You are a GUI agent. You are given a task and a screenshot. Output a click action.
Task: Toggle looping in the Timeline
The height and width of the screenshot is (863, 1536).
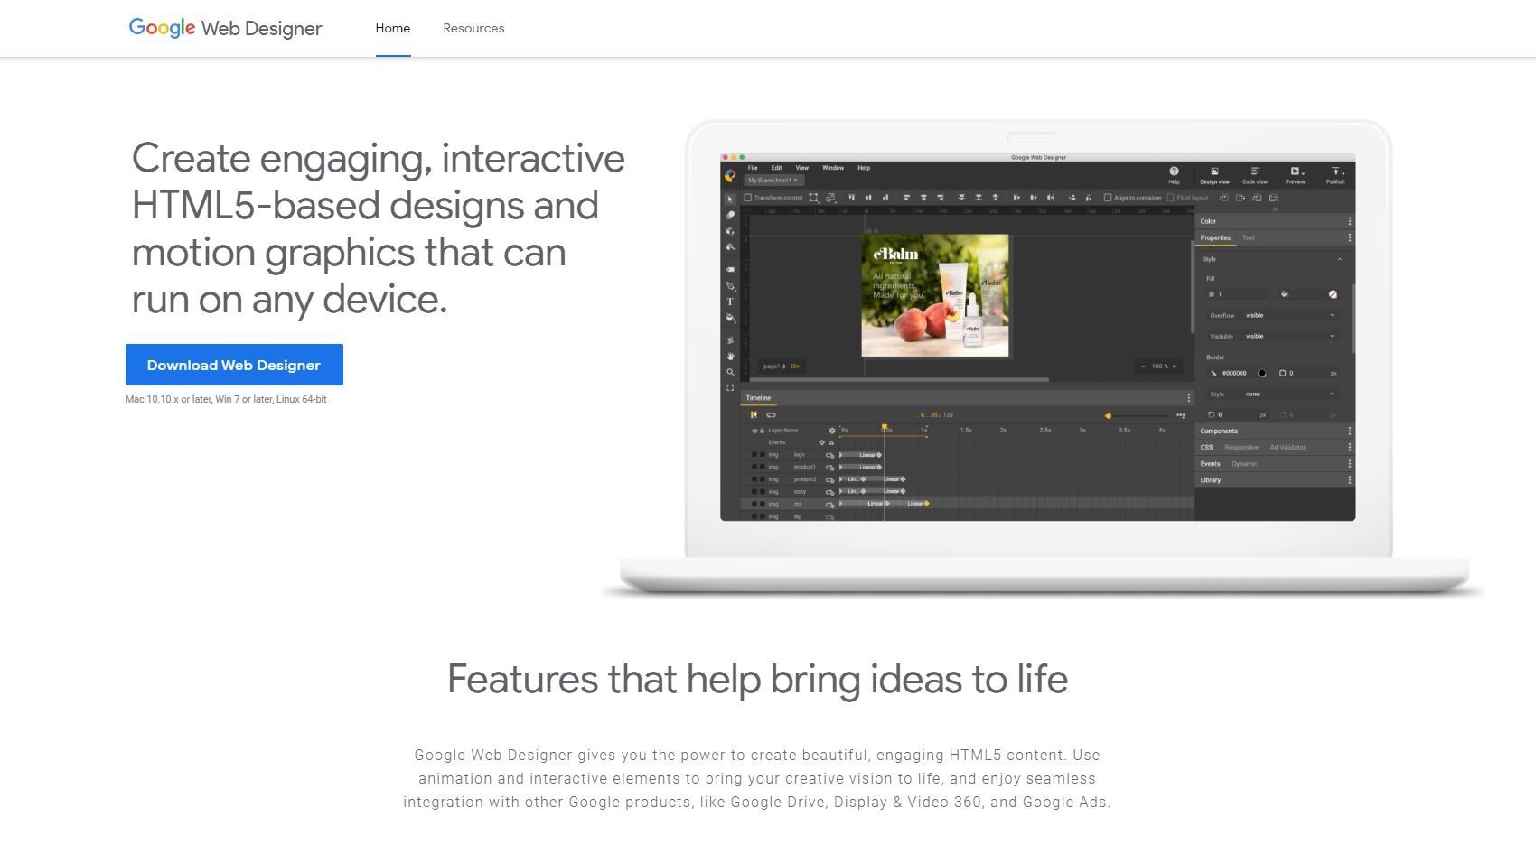click(773, 413)
